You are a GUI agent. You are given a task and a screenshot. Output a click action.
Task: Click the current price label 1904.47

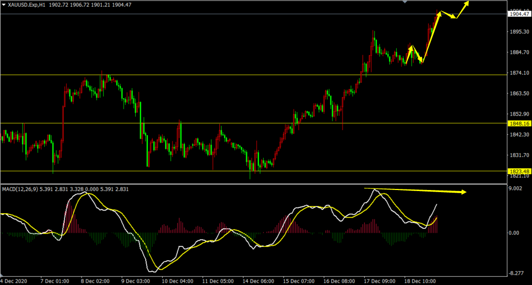click(519, 14)
